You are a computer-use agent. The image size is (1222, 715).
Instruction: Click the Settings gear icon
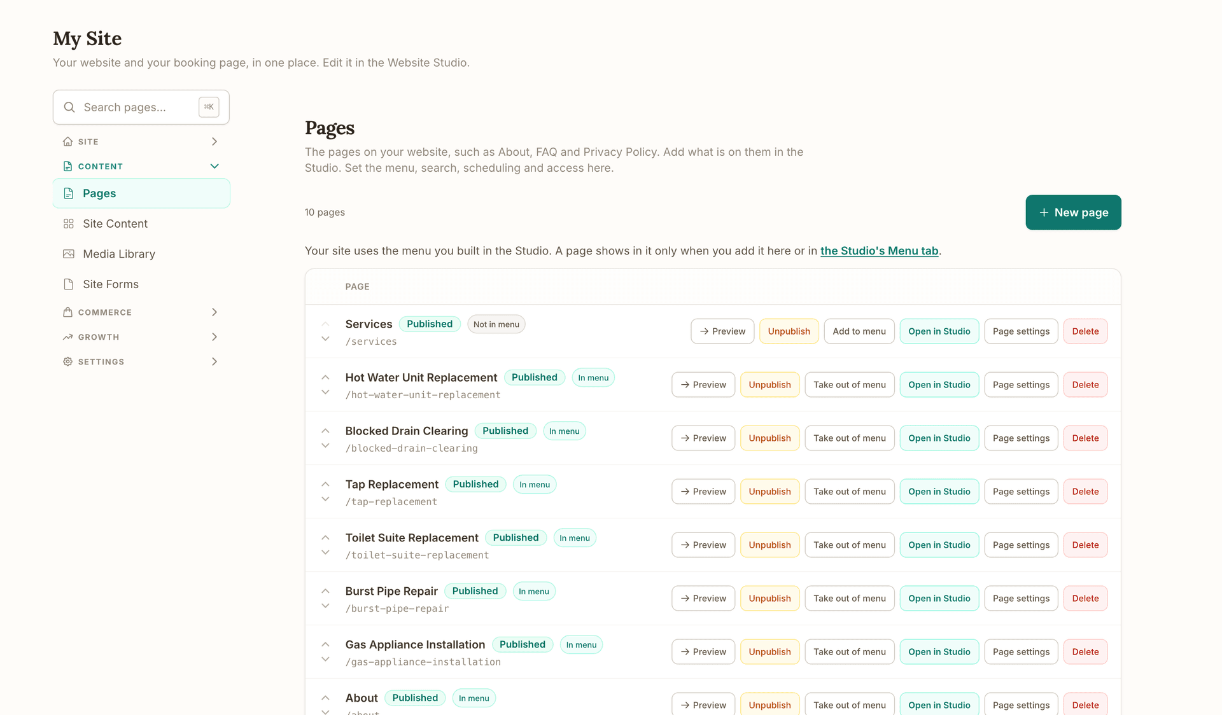coord(68,361)
